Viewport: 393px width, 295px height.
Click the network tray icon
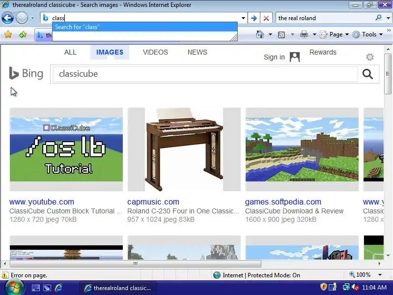(x=346, y=287)
